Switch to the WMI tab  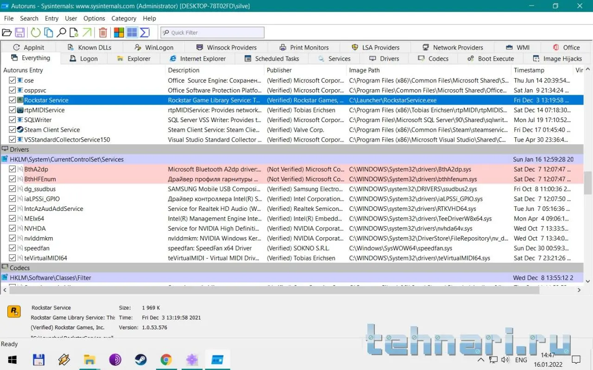point(517,47)
